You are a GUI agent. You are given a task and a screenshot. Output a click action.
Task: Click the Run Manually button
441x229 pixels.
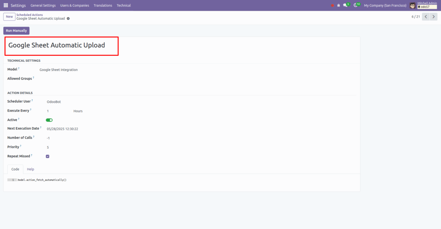pos(16,31)
